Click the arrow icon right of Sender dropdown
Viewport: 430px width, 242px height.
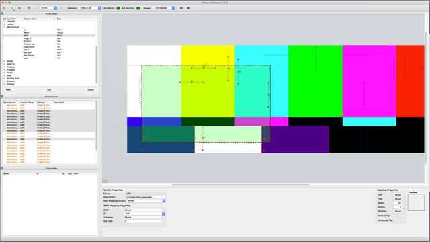[x=181, y=8]
